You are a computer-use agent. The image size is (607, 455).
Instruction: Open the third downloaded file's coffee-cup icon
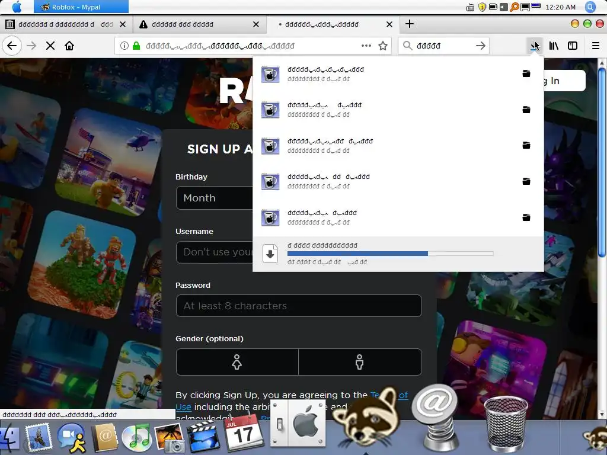tap(270, 146)
